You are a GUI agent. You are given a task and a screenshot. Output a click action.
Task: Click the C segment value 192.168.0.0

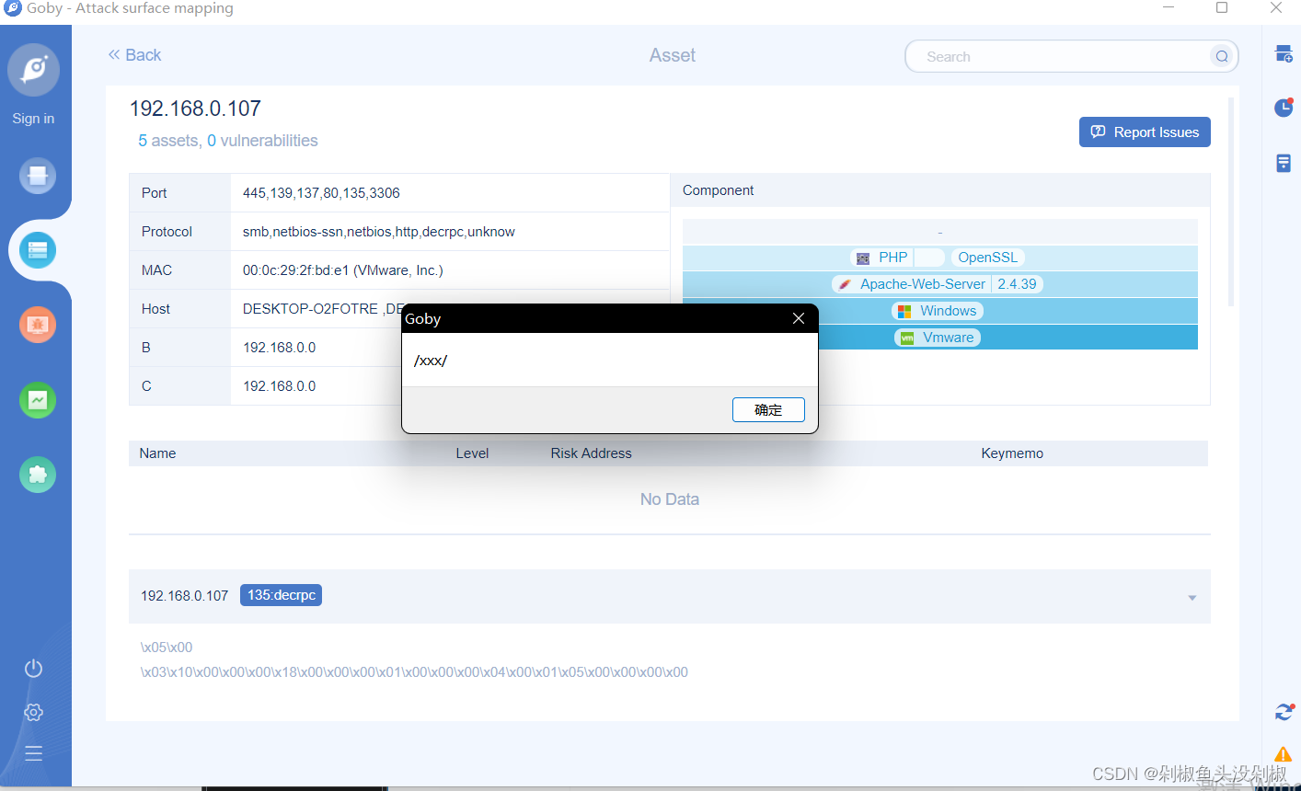(279, 386)
